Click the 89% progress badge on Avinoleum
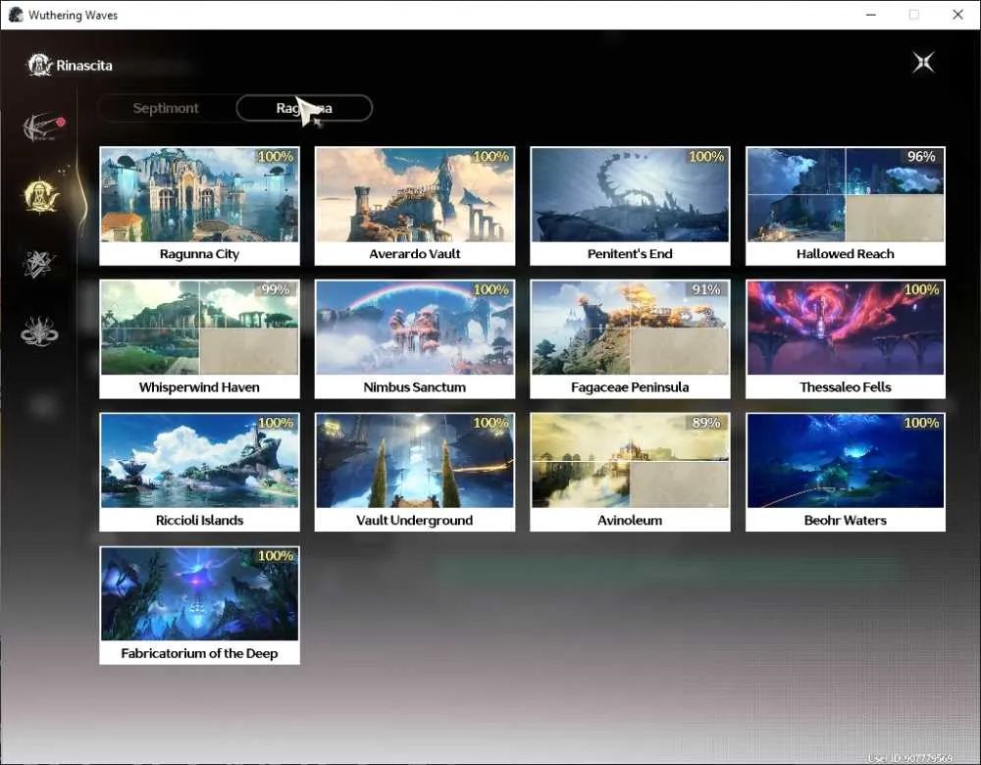Screen dimensions: 981x765 (x=705, y=423)
